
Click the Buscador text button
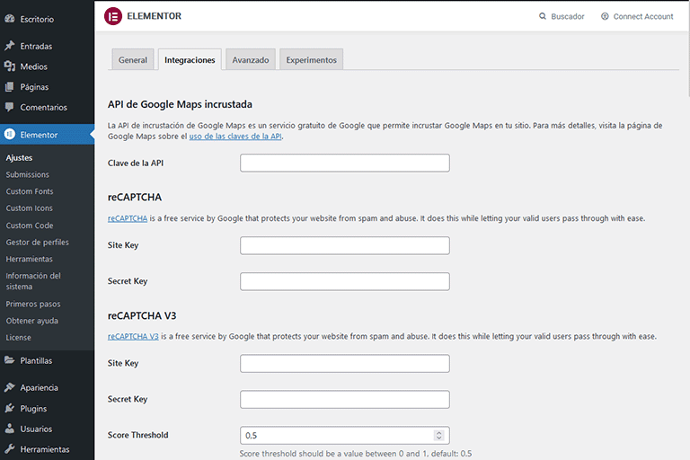[567, 16]
